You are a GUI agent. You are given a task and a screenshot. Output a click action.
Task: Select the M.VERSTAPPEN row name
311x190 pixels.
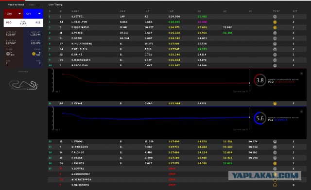coord(81,179)
